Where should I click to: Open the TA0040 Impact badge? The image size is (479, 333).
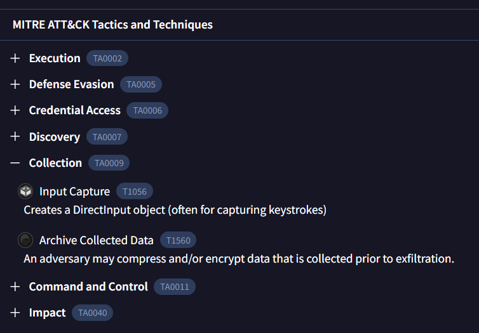click(92, 313)
